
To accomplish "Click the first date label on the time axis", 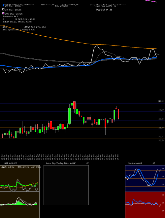I will (x=2, y=157).
